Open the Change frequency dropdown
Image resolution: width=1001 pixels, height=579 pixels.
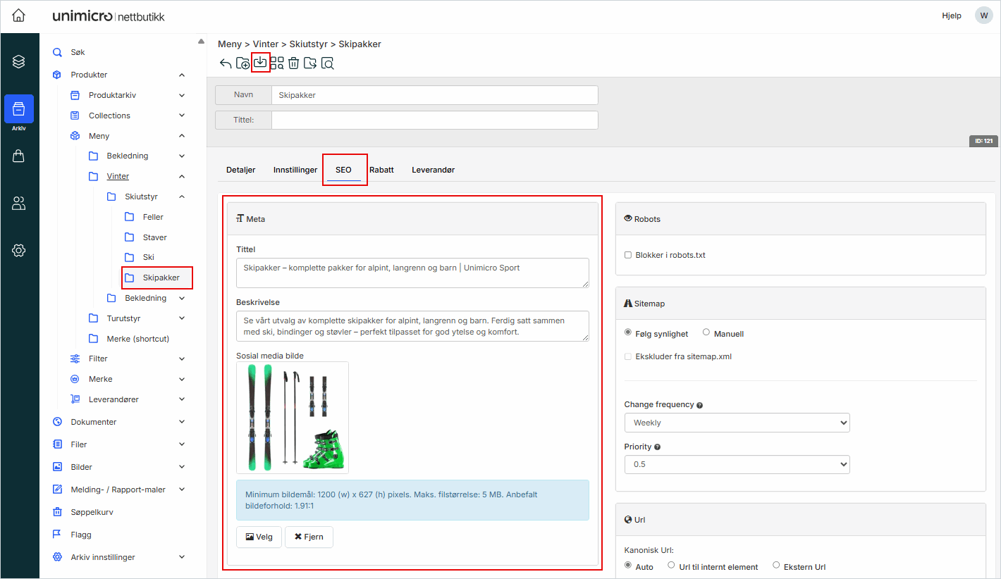coord(737,423)
